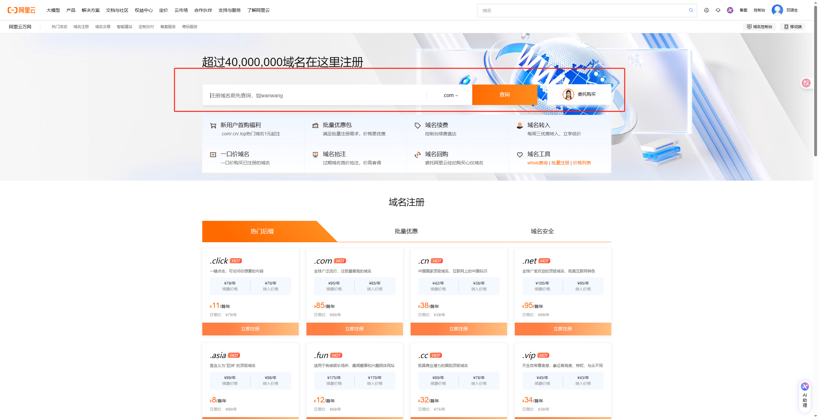Click the orange 查询 search button

tap(505, 94)
